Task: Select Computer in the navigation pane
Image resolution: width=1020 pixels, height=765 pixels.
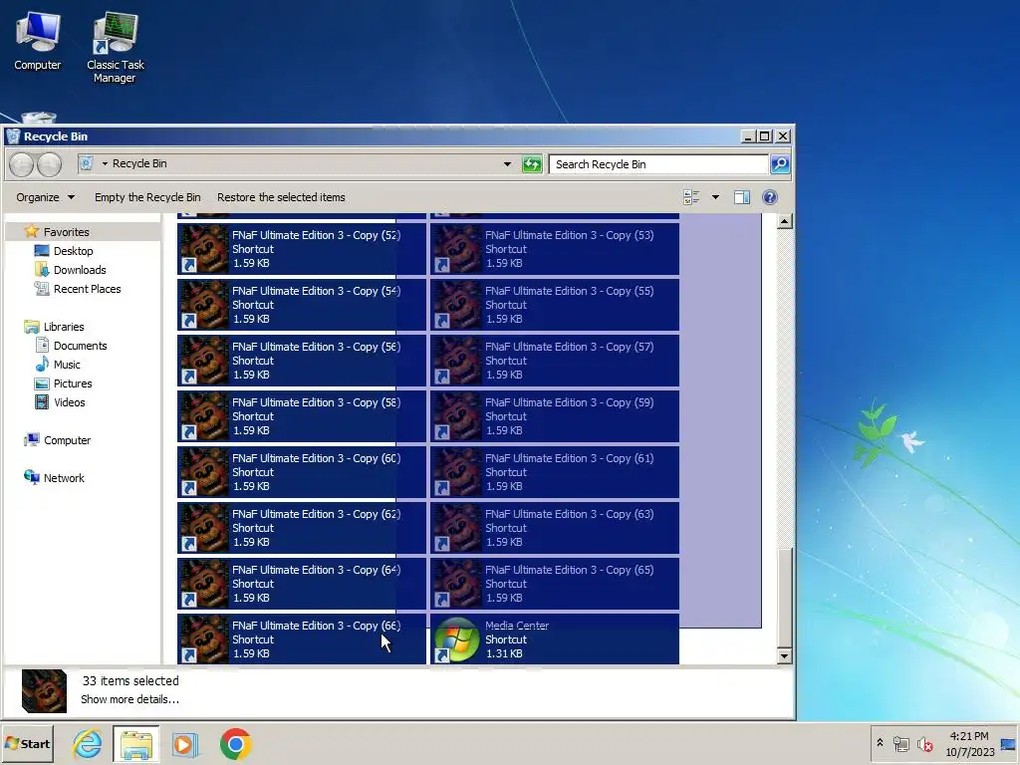Action: 57,440
